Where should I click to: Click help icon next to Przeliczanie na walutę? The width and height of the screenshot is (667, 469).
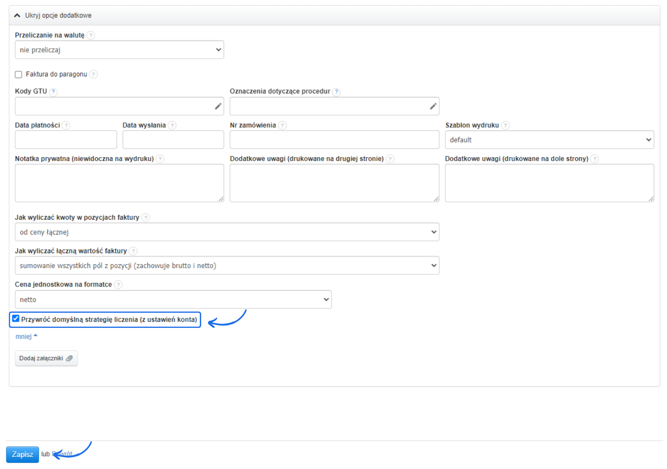(91, 36)
